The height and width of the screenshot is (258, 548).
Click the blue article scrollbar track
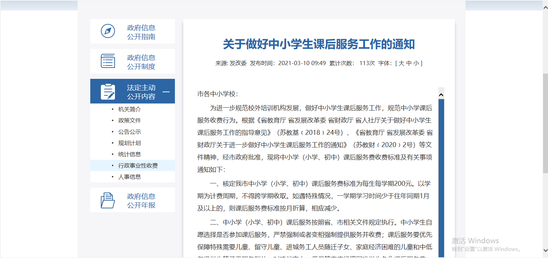click(441, 176)
